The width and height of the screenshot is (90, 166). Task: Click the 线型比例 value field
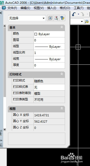49,53
